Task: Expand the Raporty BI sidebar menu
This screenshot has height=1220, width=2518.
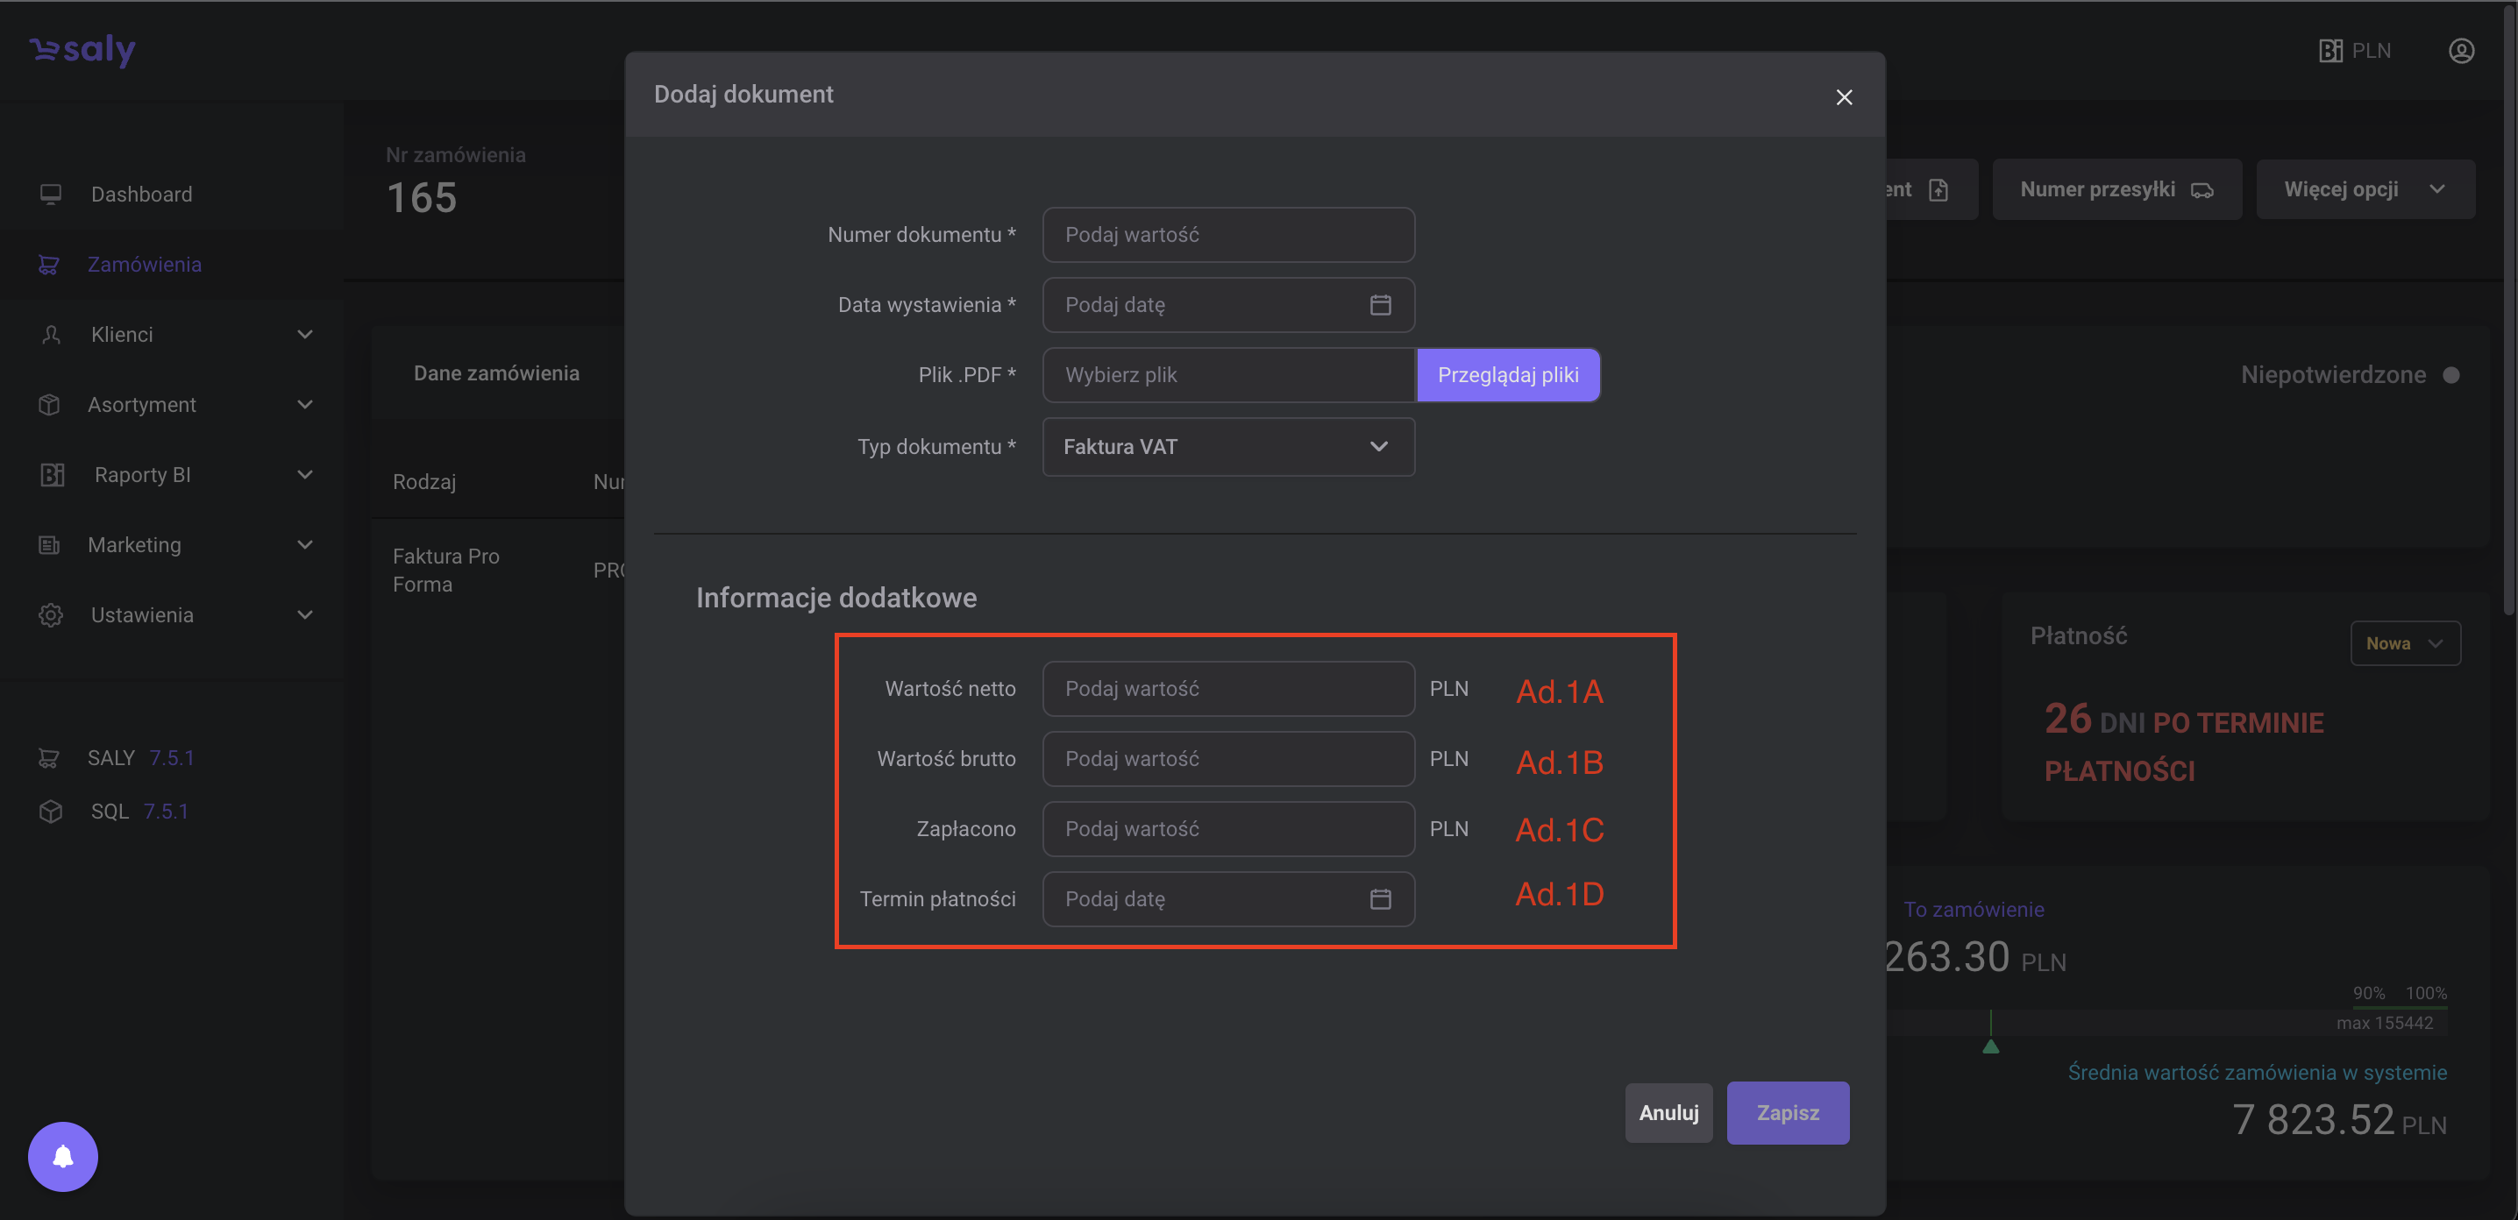Action: (x=305, y=475)
